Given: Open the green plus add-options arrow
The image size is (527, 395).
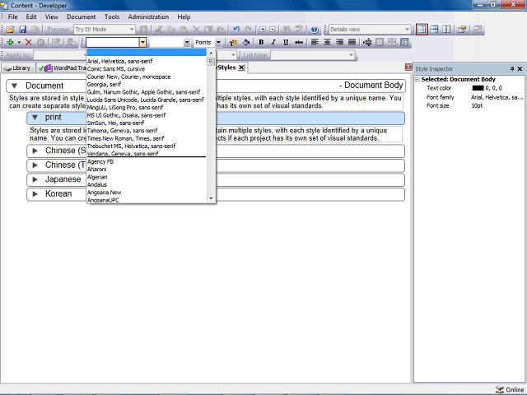Looking at the screenshot, I should 19,42.
